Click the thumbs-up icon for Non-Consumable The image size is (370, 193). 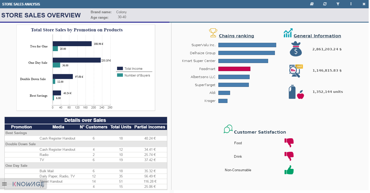289,170
